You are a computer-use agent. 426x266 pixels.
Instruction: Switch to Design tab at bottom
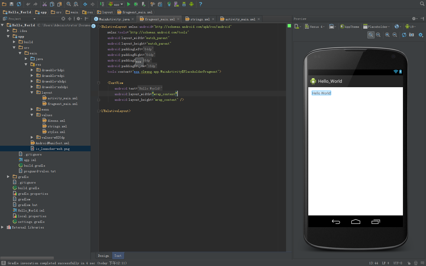pyautogui.click(x=104, y=256)
